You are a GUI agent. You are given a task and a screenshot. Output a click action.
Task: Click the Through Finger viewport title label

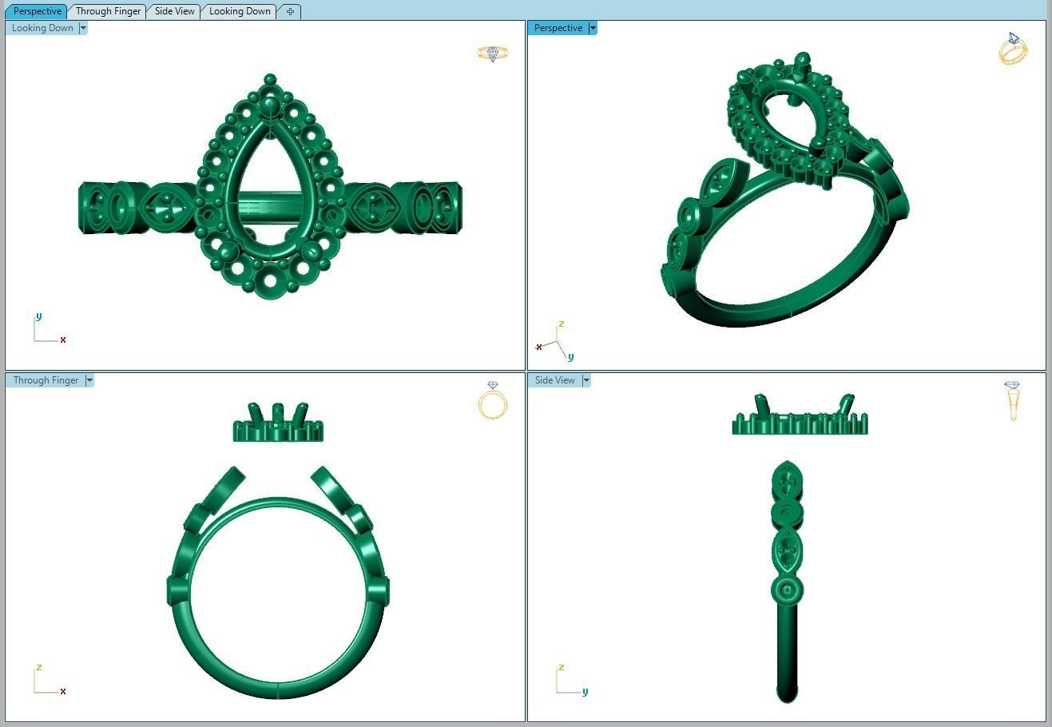coord(46,380)
